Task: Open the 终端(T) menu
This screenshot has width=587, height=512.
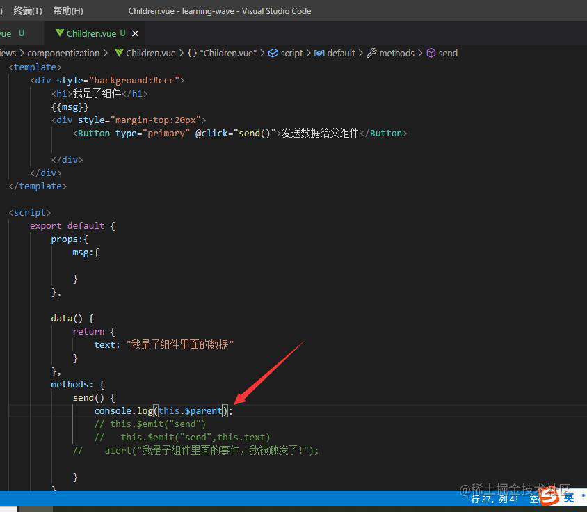Action: (x=27, y=11)
